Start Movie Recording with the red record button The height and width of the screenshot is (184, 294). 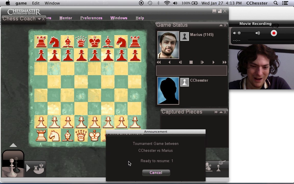click(274, 33)
